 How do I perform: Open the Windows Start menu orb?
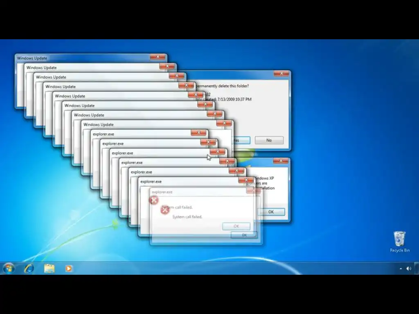(9, 268)
